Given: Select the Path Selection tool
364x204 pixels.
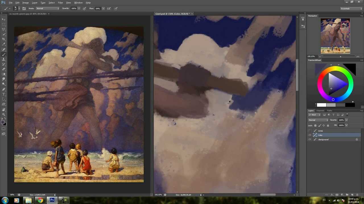Looking at the screenshot, I should pyautogui.click(x=4, y=99).
